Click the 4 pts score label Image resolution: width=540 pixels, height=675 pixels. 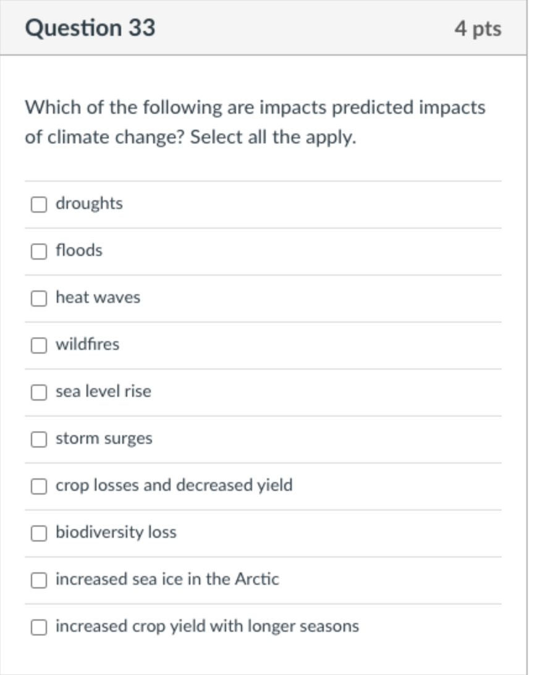click(478, 29)
